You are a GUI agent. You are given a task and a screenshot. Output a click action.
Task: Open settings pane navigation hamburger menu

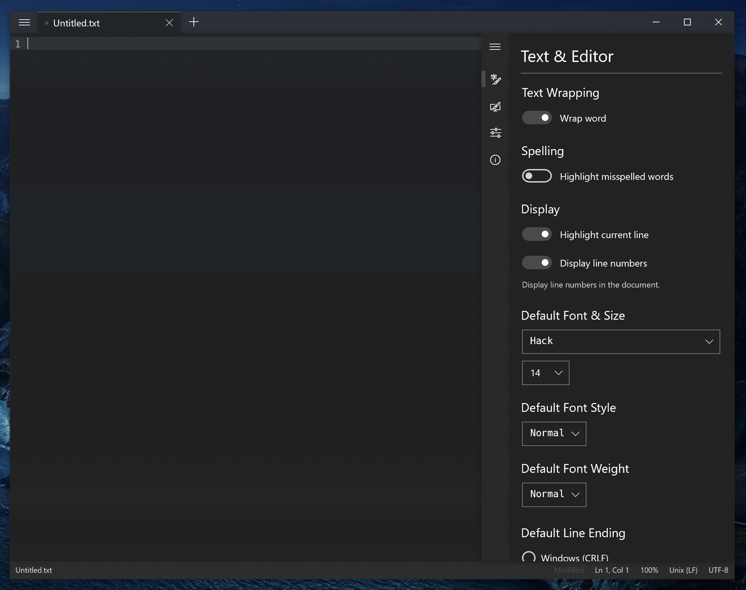point(495,47)
